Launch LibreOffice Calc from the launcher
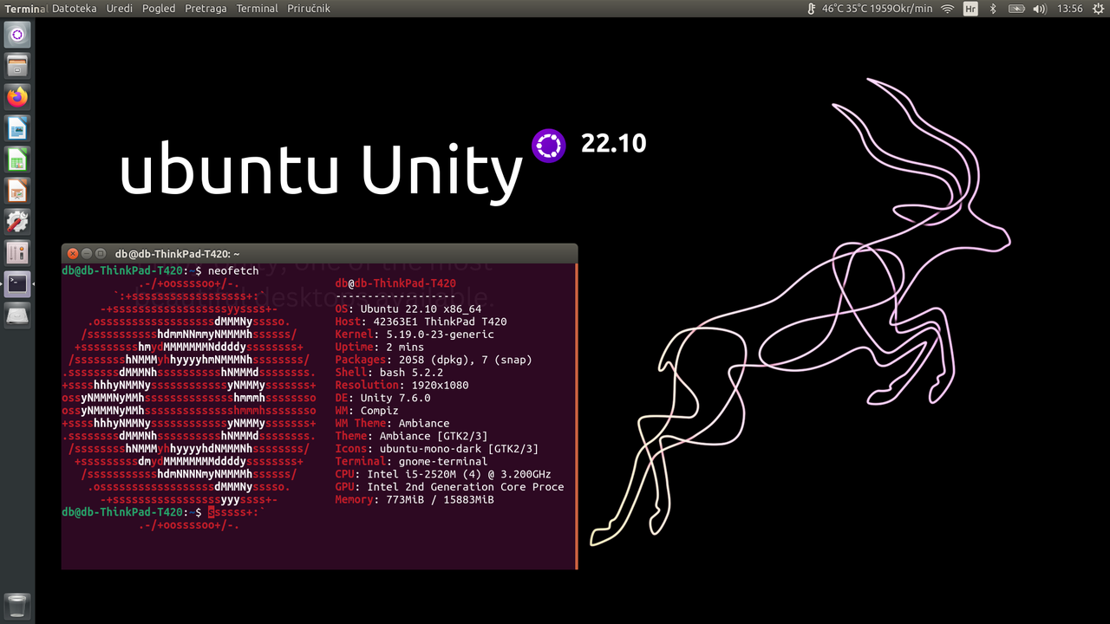Image resolution: width=1110 pixels, height=624 pixels. point(17,159)
